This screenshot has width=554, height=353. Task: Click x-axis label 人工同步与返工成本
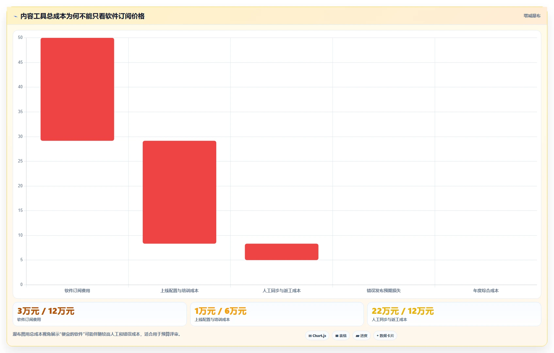282,291
